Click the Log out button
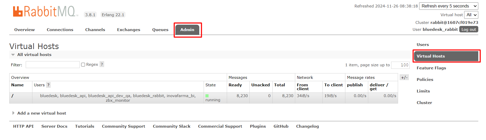 469,29
